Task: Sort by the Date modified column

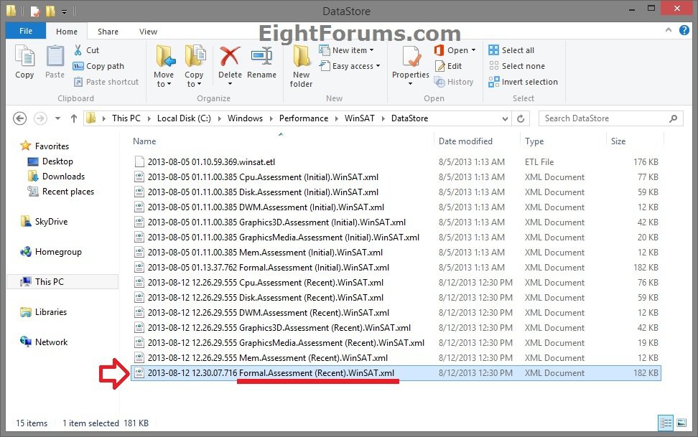Action: point(465,141)
